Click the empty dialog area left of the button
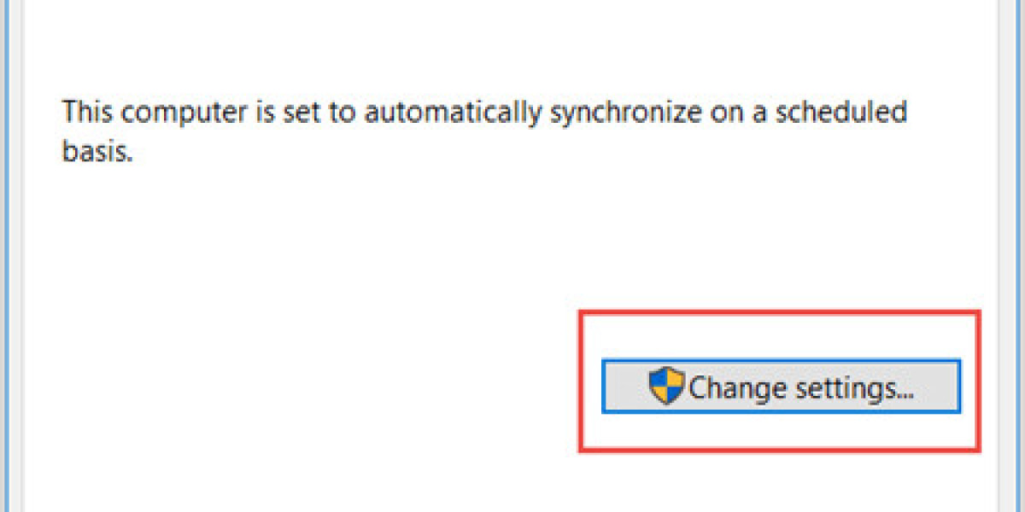This screenshot has height=512, width=1025. [299, 384]
